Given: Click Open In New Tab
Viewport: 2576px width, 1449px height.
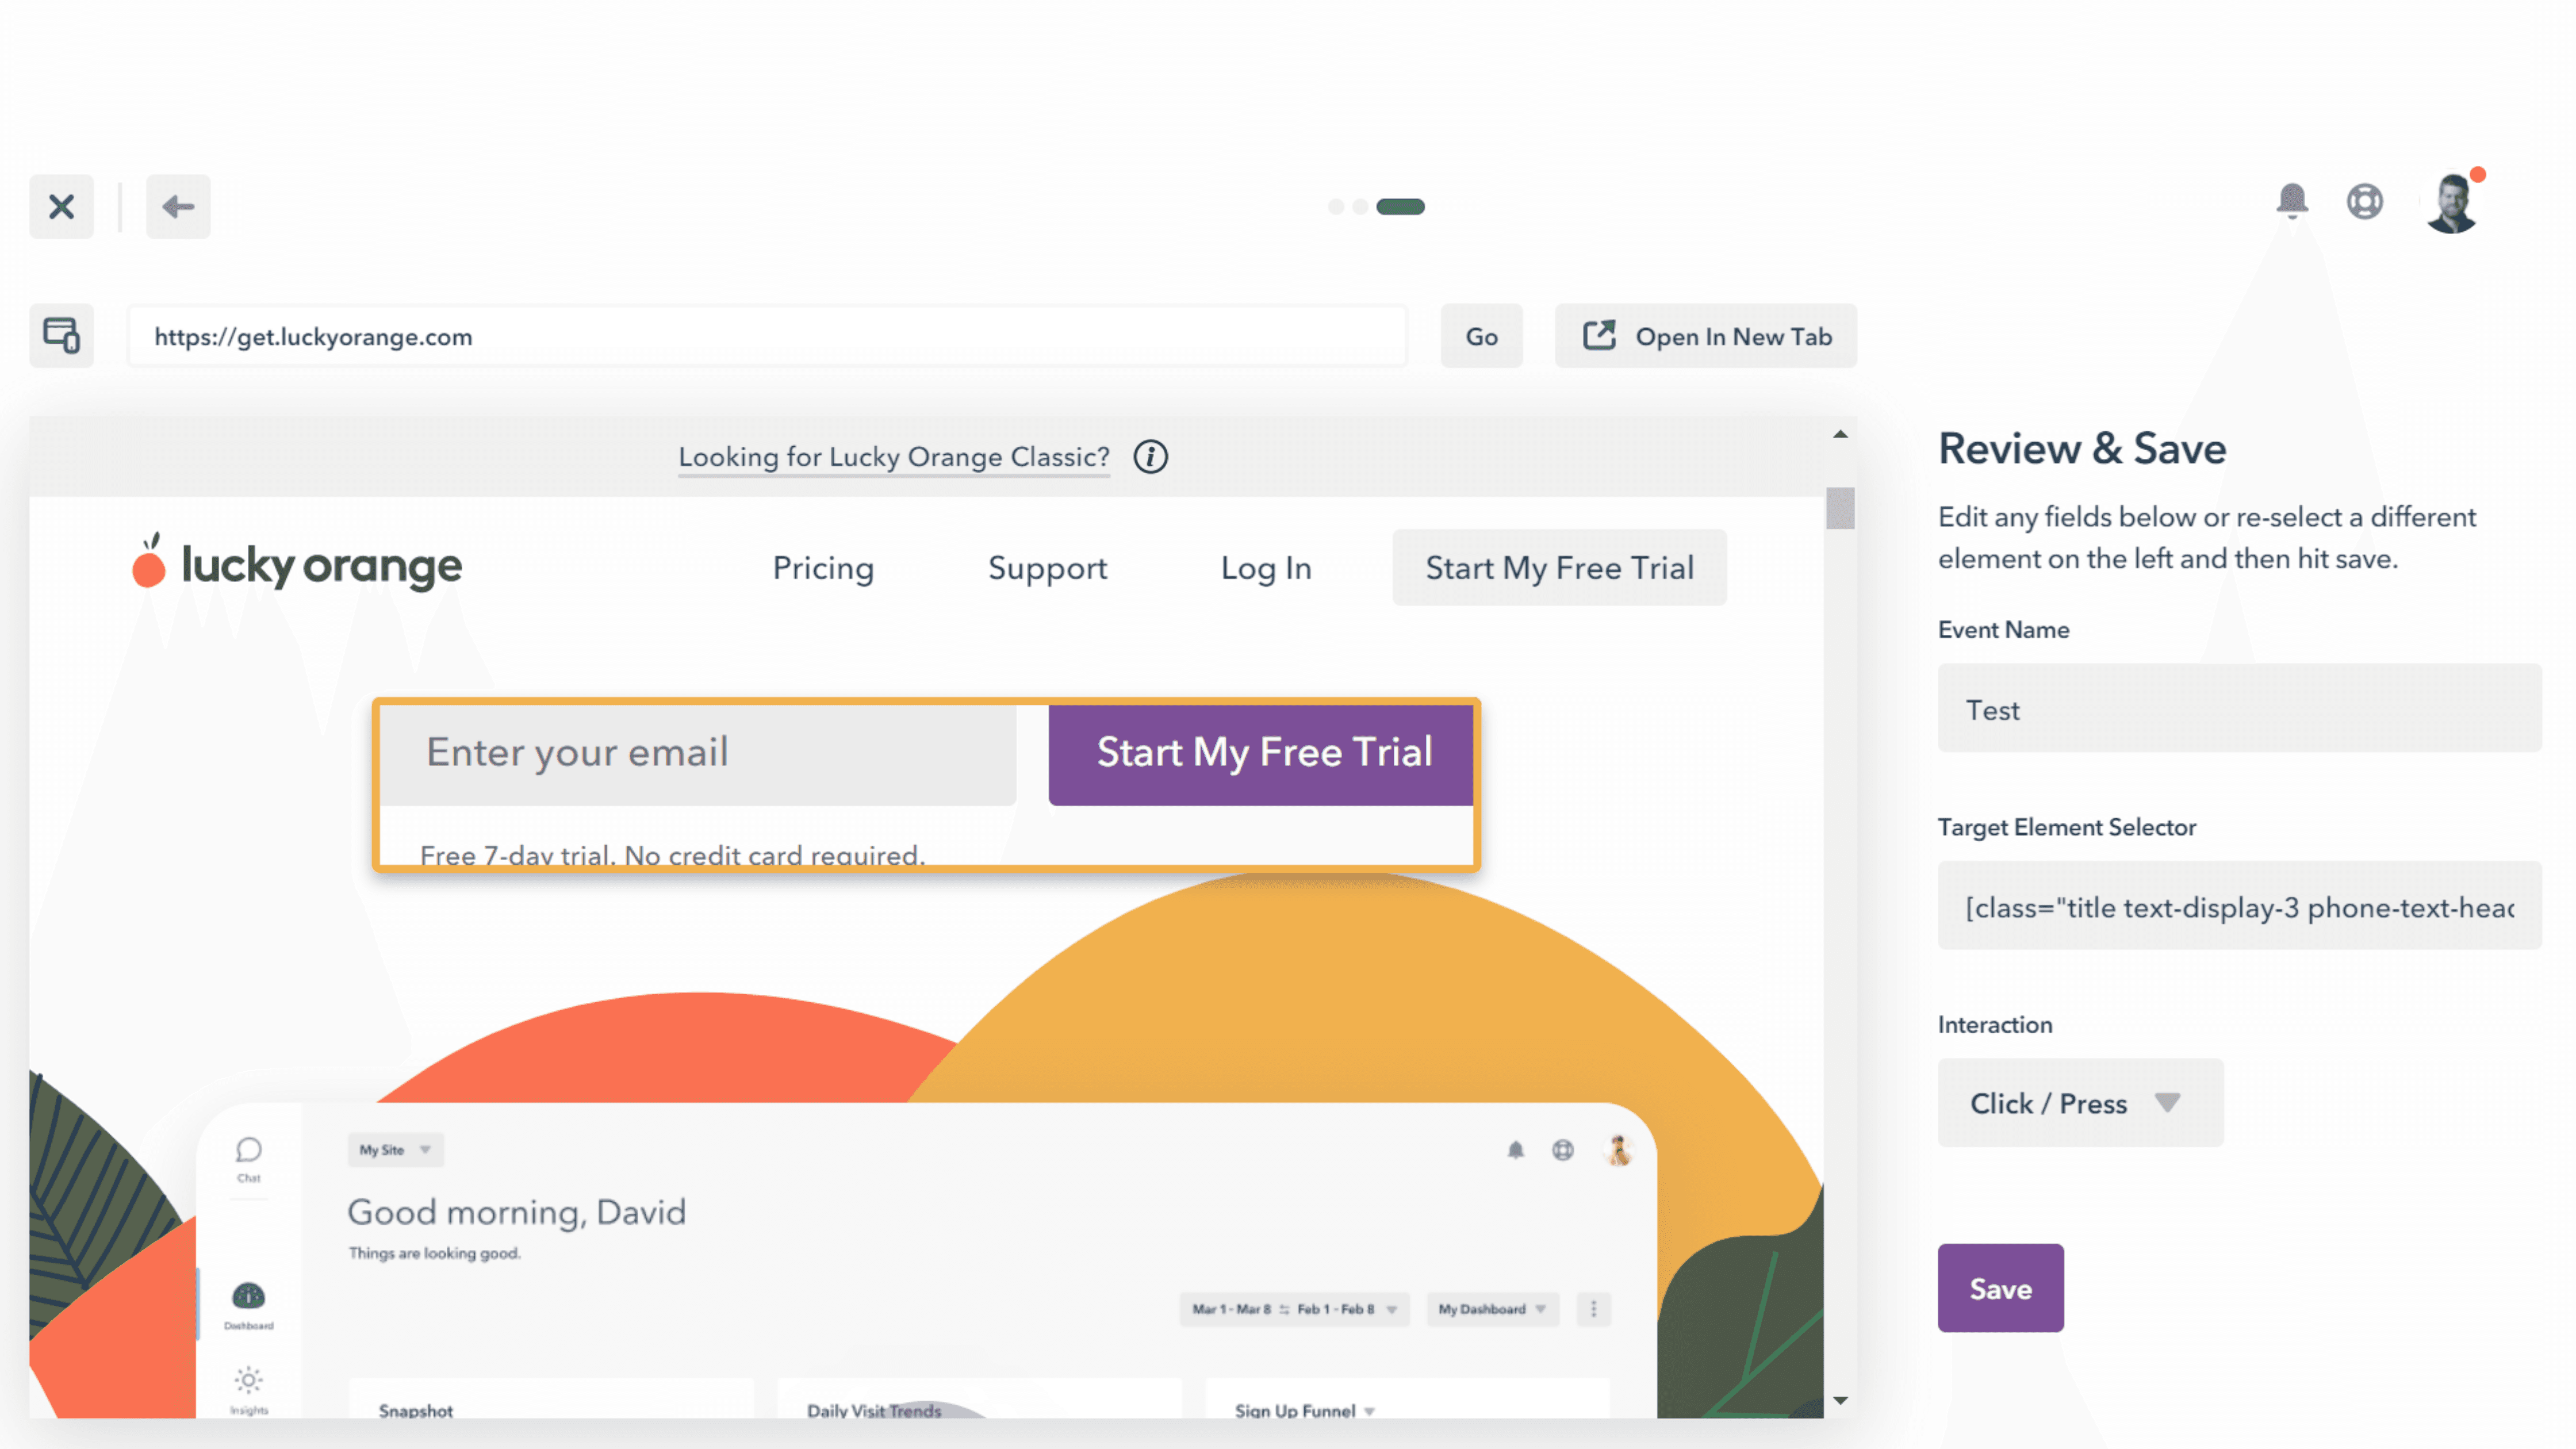Looking at the screenshot, I should [x=1705, y=336].
